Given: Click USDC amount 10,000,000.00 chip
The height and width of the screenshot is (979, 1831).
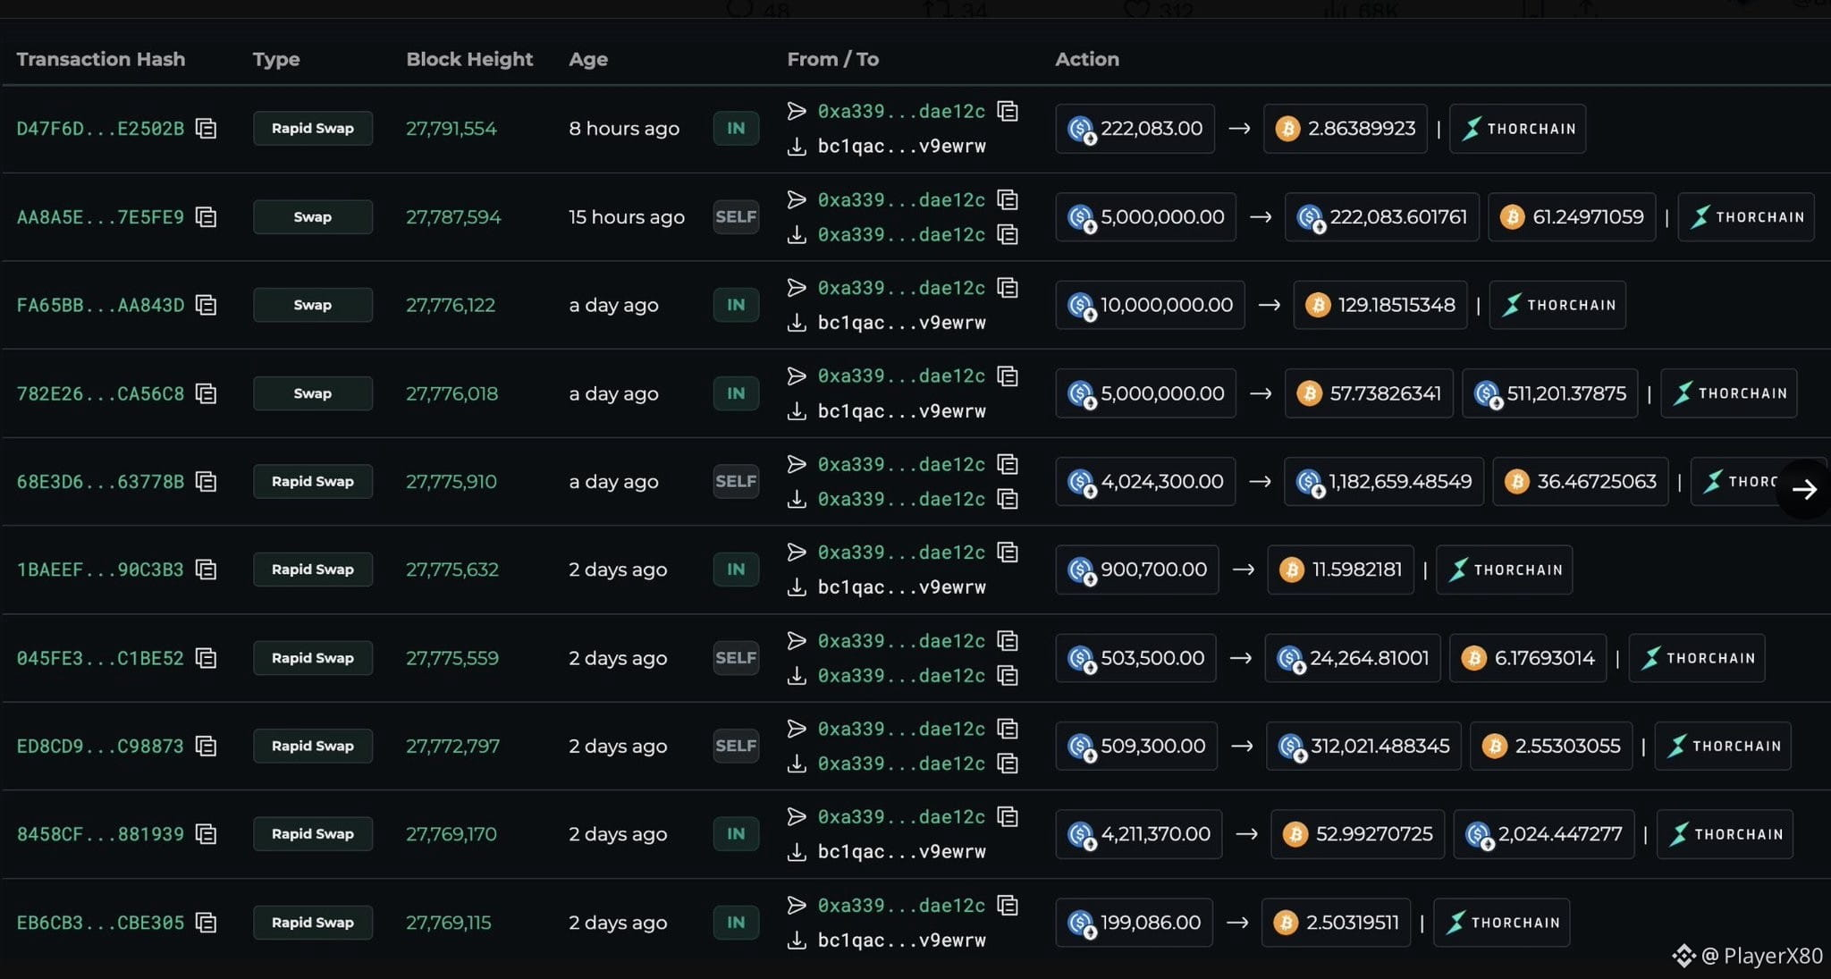Looking at the screenshot, I should click(1150, 305).
